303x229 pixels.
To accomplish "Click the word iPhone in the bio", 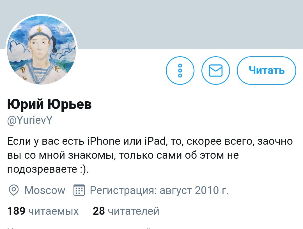I will click(104, 141).
